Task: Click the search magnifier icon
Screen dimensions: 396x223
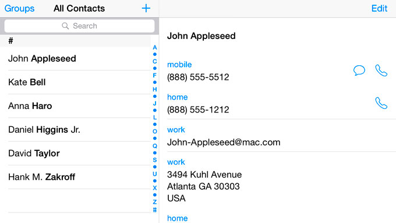Action: click(x=65, y=26)
